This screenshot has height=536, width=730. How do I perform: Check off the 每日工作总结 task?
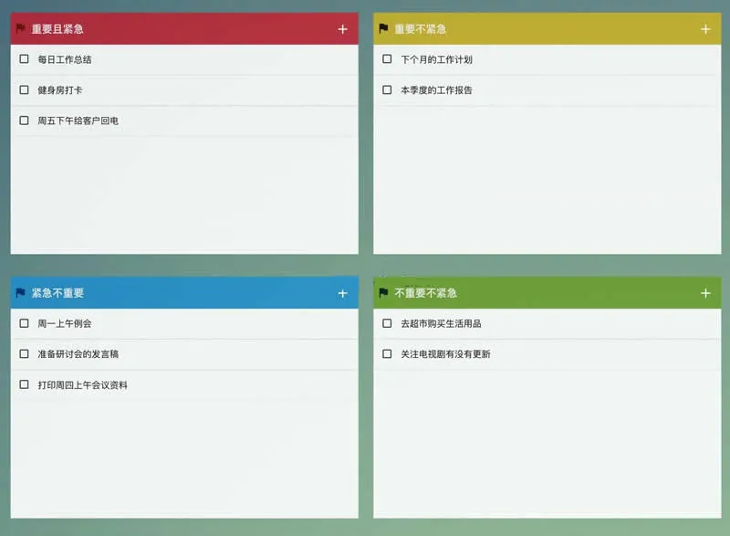(x=25, y=59)
